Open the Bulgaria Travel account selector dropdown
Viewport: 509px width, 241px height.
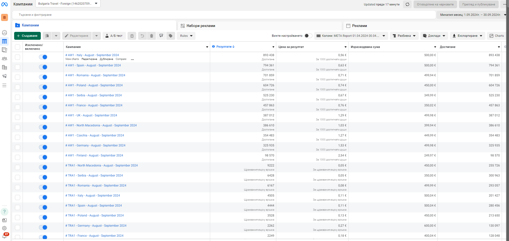pyautogui.click(x=68, y=4)
